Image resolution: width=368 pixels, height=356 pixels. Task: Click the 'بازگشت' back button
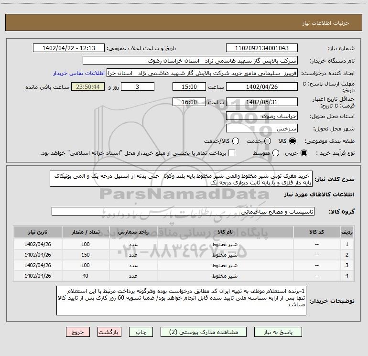(x=110, y=332)
